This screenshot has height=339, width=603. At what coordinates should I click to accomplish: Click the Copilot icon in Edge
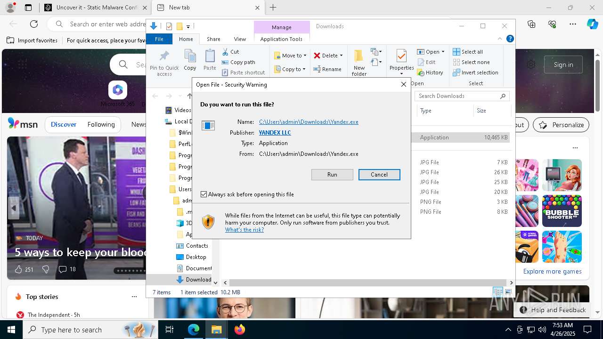pyautogui.click(x=592, y=24)
